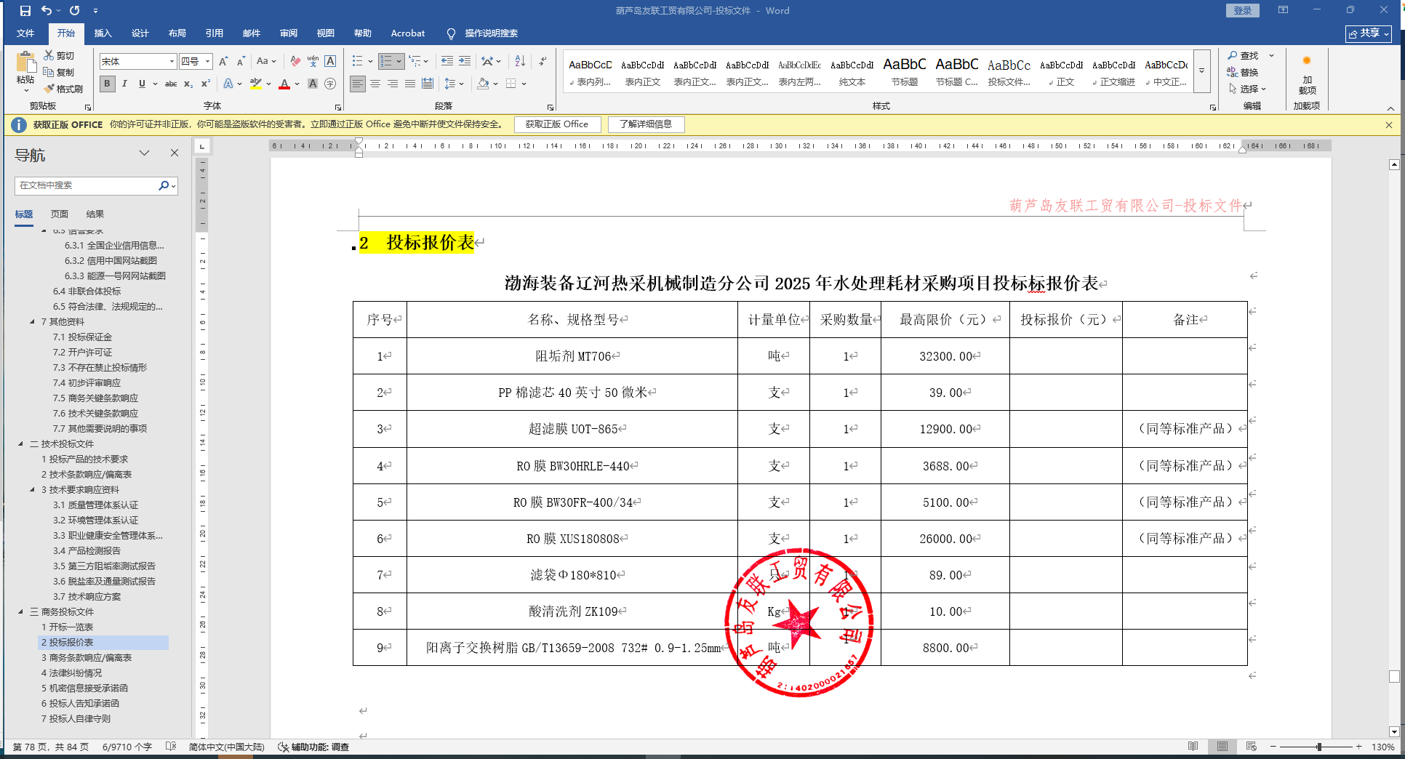Screen dimensions: 1405x759
Task: Click the 了解详细信息 button
Action: pos(646,124)
